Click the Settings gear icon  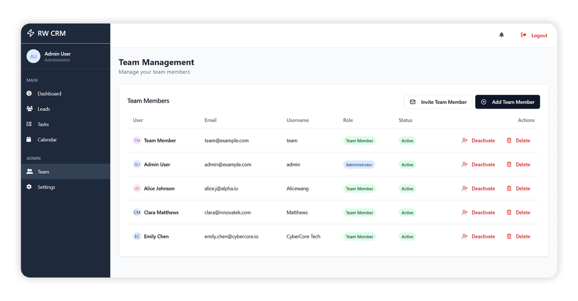pyautogui.click(x=29, y=187)
